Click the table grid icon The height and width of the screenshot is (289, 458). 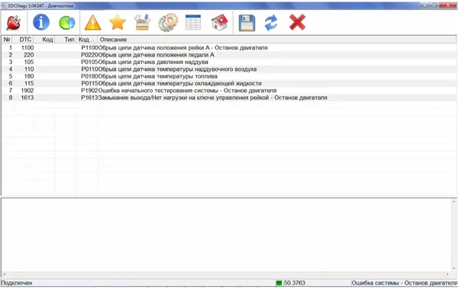pos(193,22)
